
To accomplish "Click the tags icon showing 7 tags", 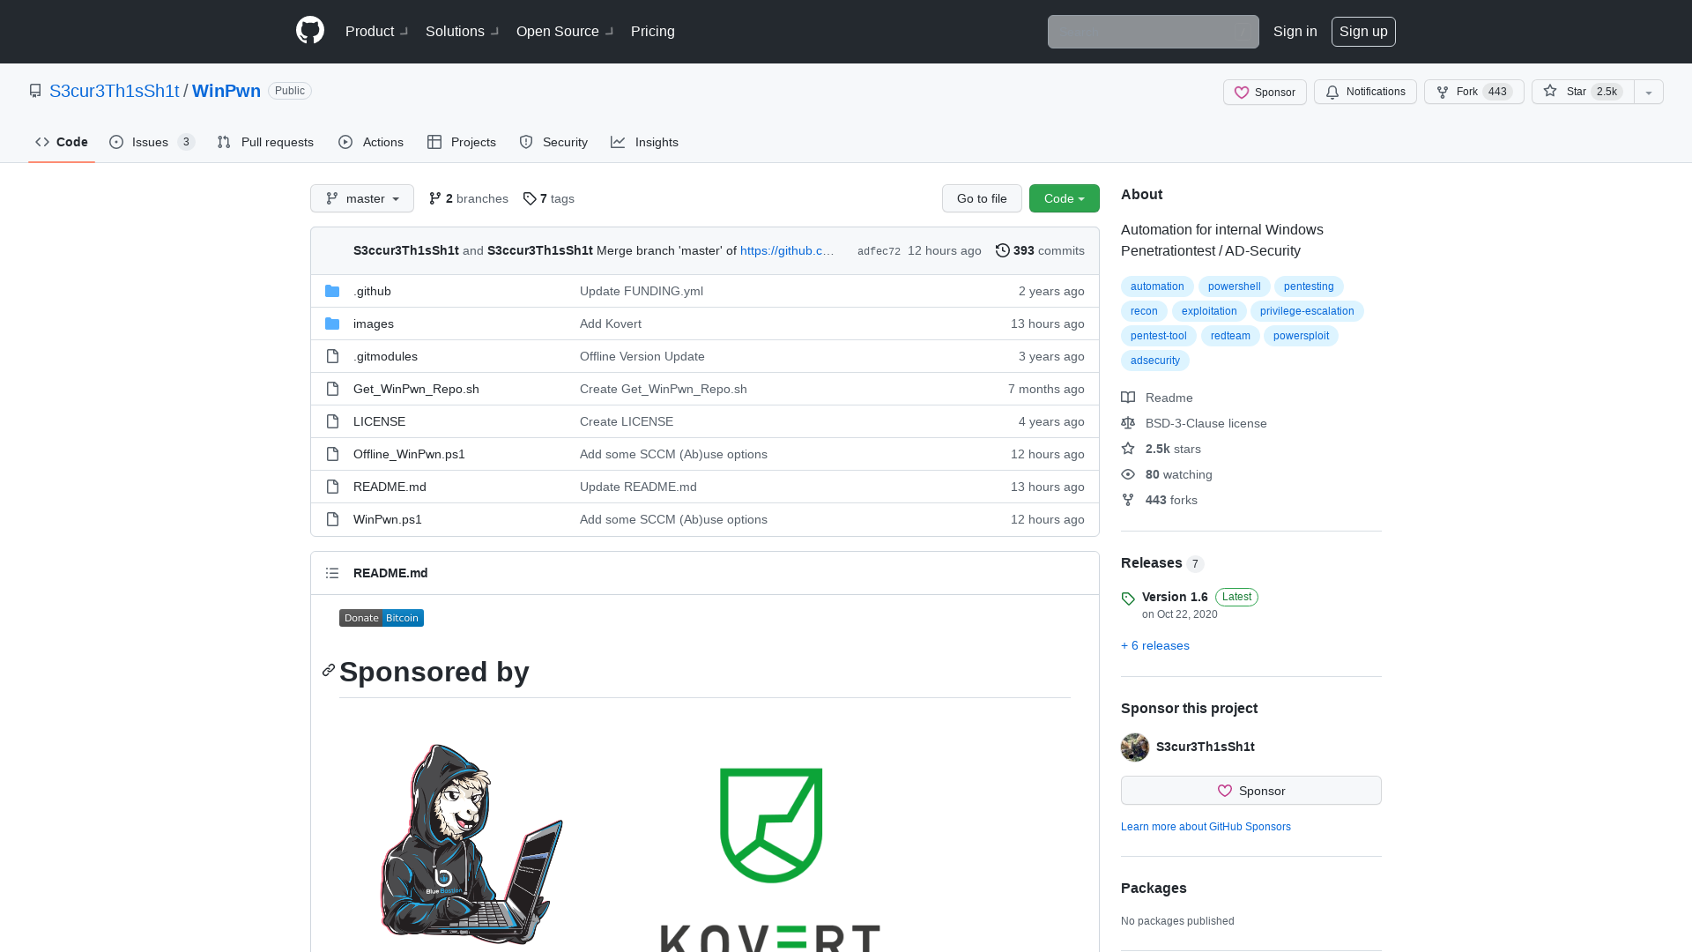I will [530, 198].
